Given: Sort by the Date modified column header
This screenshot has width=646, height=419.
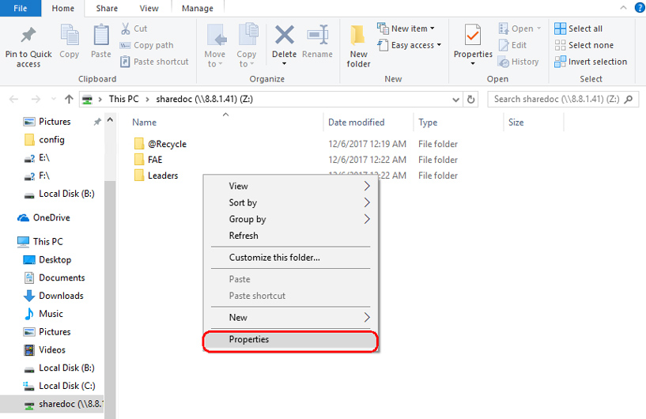Looking at the screenshot, I should (357, 123).
